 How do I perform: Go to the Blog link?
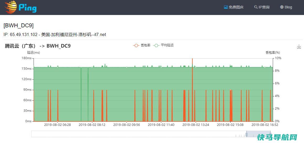[x=286, y=7]
